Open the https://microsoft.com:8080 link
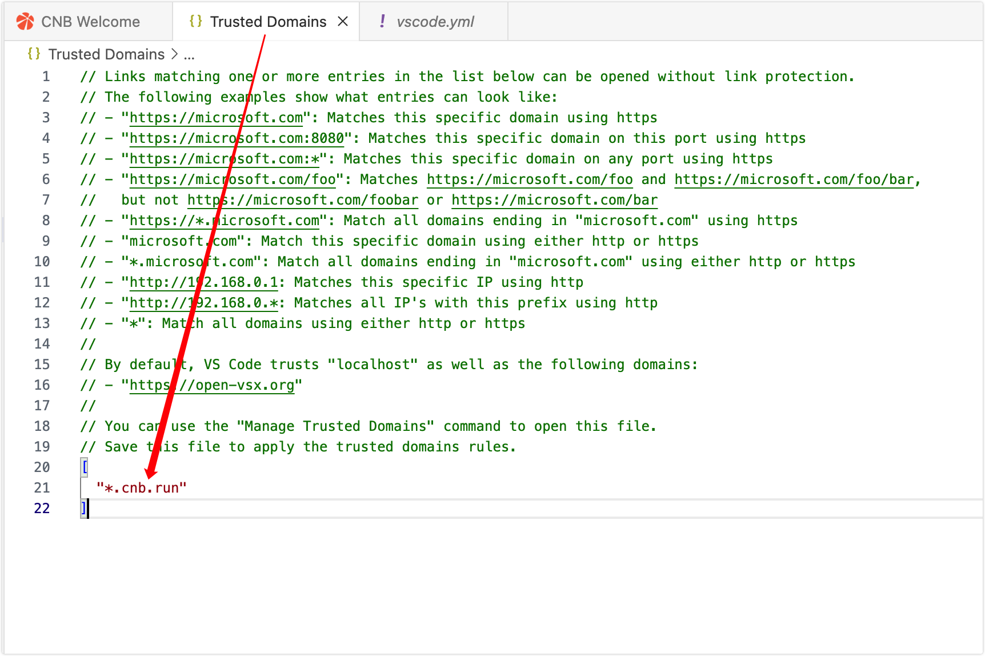 coord(237,138)
